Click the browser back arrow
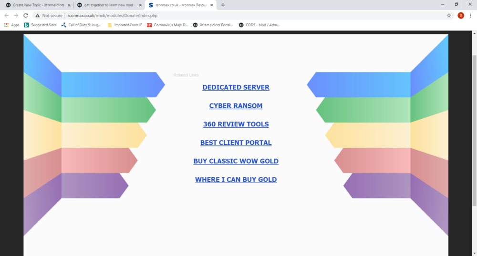This screenshot has height=256, width=477. pyautogui.click(x=6, y=15)
